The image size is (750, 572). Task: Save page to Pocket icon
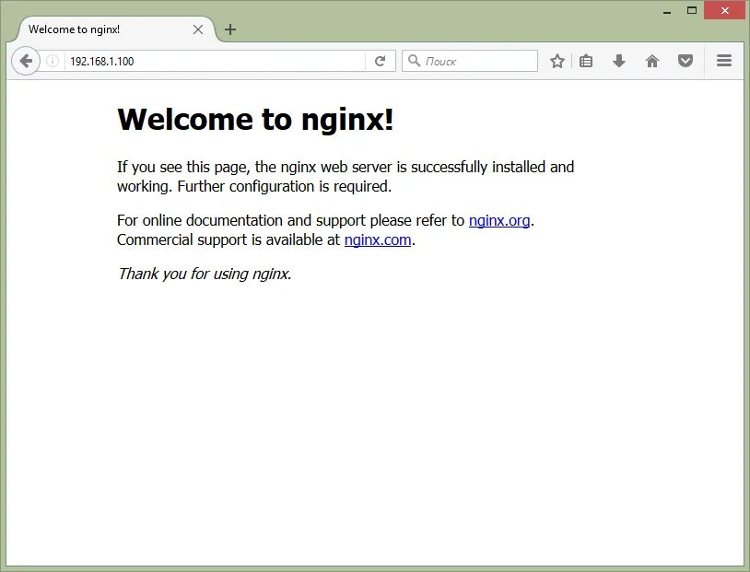coord(686,61)
